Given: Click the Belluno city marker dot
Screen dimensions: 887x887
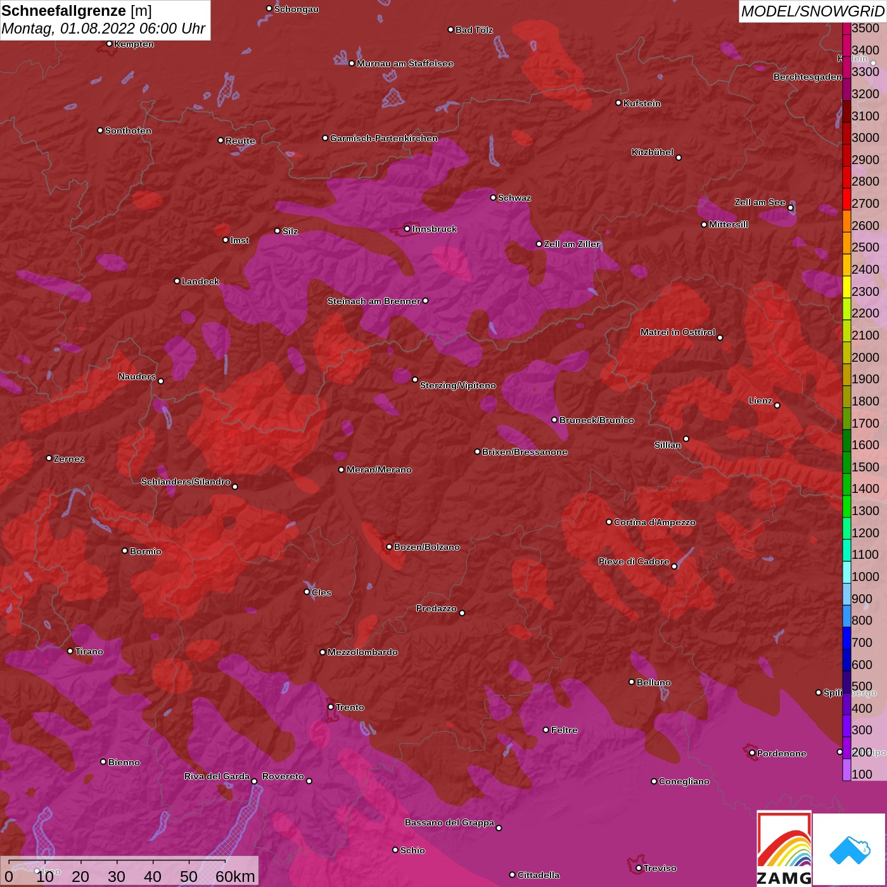Looking at the screenshot, I should [x=632, y=682].
